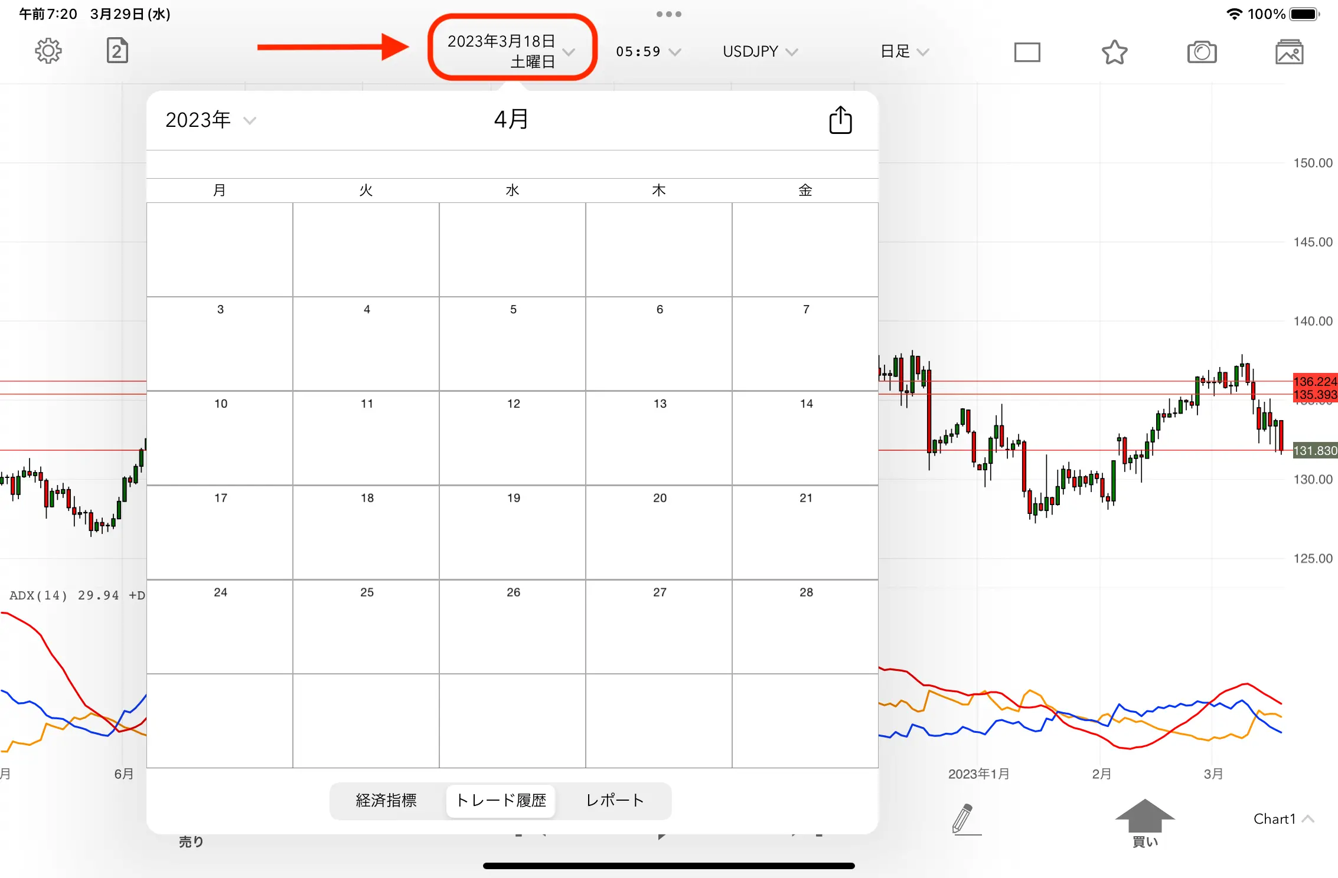Expand the Chart1 selector
Image resolution: width=1338 pixels, height=878 pixels.
(x=1283, y=818)
